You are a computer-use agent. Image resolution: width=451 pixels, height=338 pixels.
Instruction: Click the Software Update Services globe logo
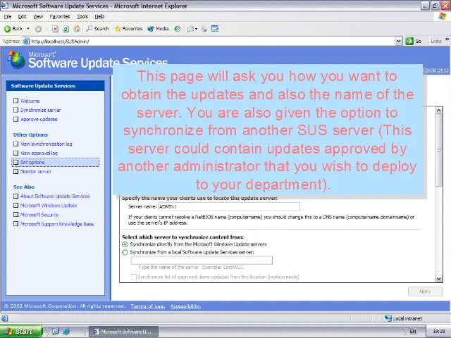coord(16,60)
